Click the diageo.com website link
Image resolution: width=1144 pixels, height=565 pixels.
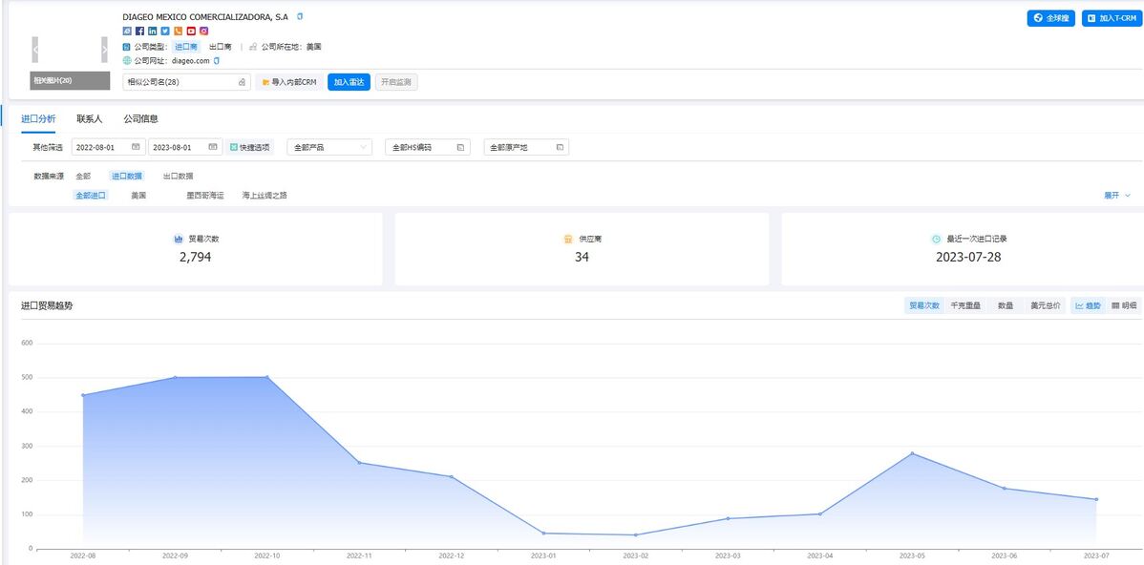pos(190,61)
